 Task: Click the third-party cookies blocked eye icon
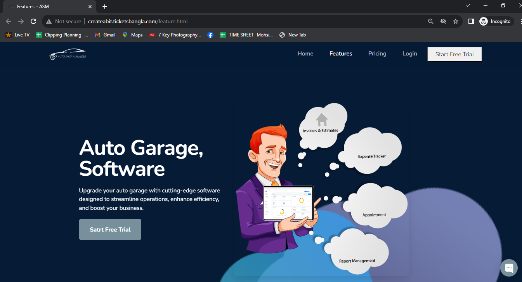[443, 21]
